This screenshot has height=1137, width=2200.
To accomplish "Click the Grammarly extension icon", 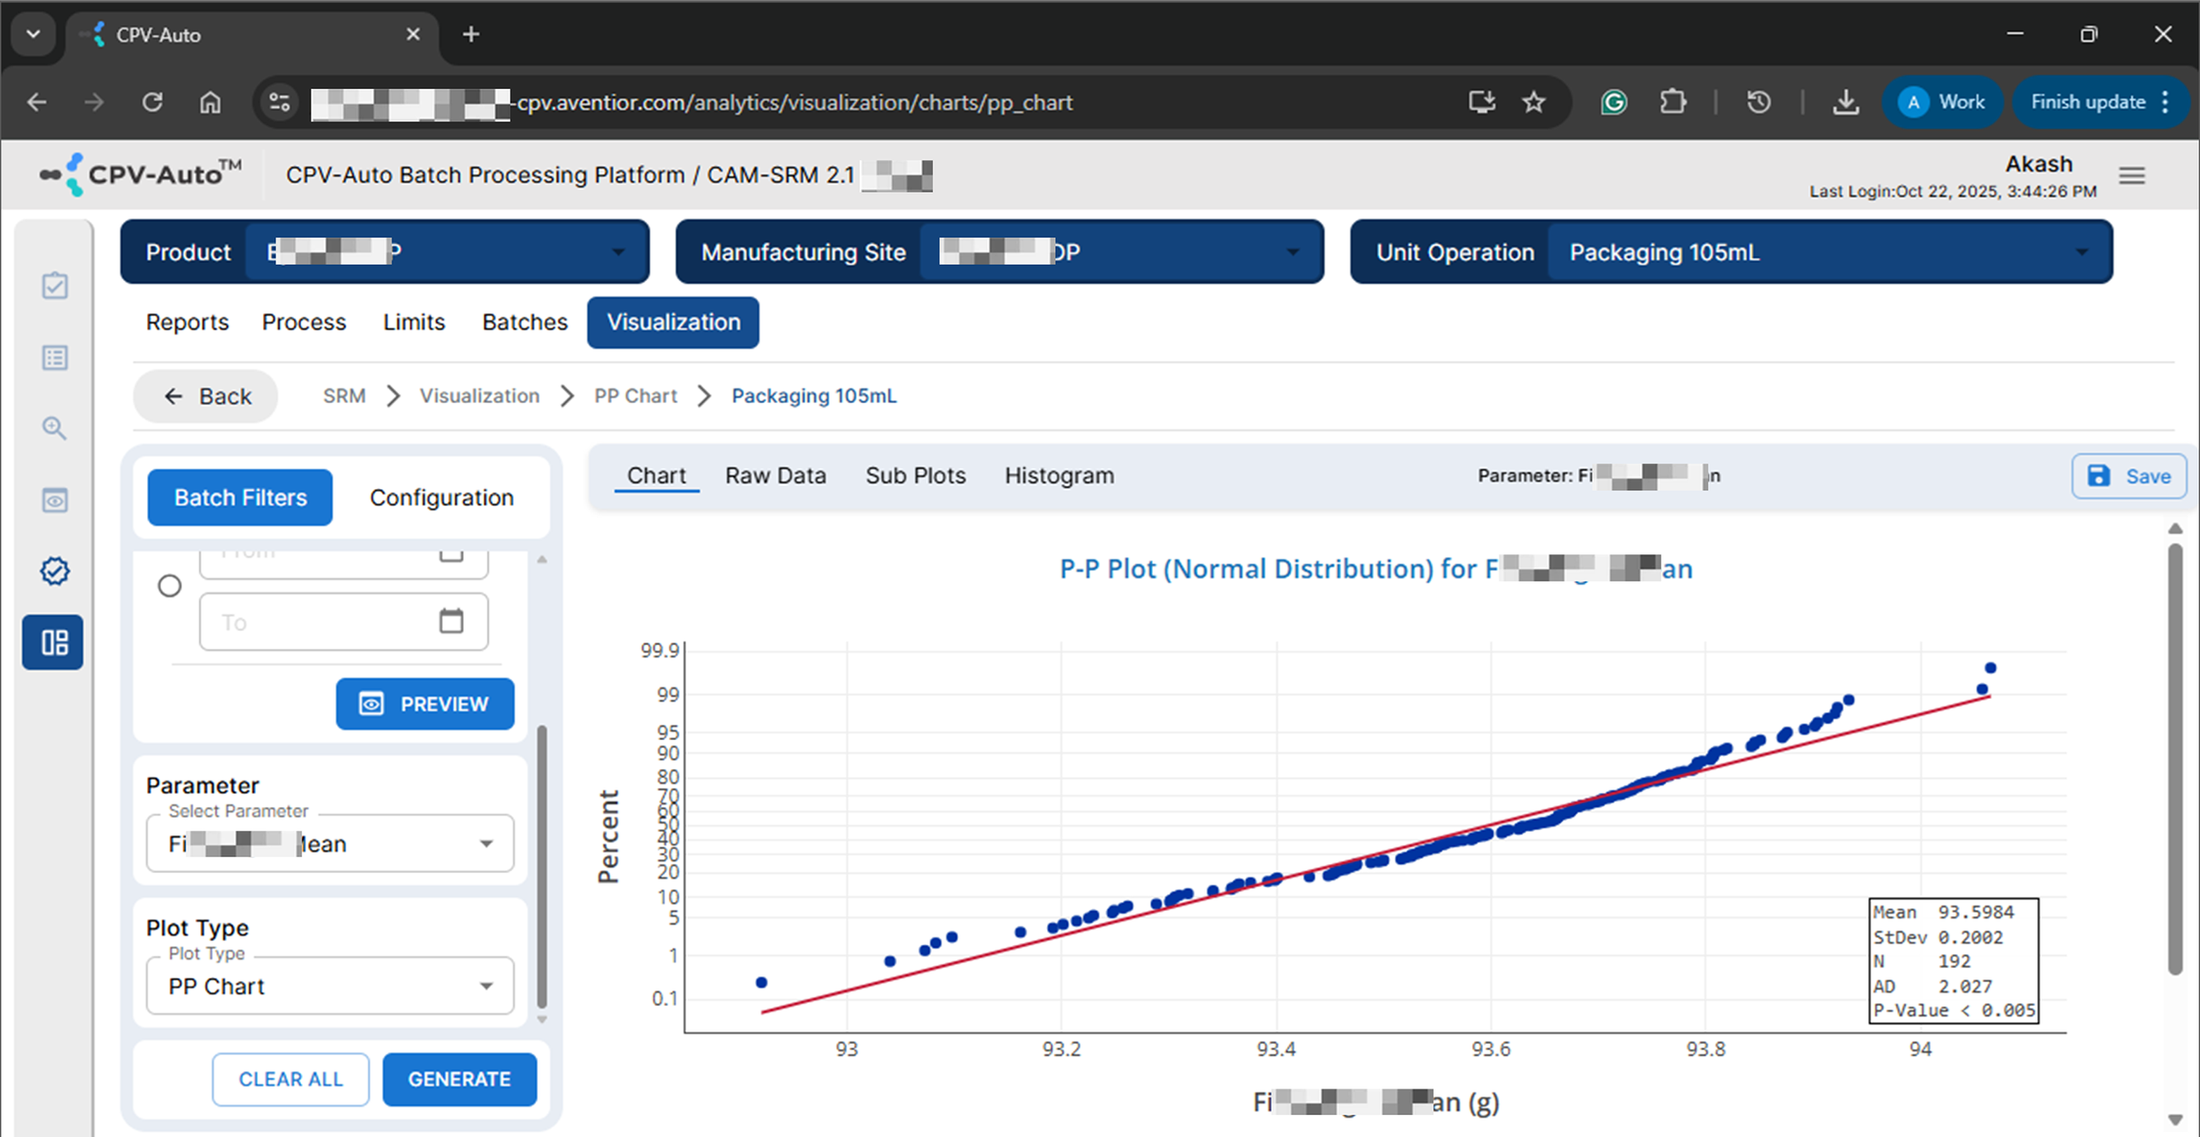I will click(1614, 101).
